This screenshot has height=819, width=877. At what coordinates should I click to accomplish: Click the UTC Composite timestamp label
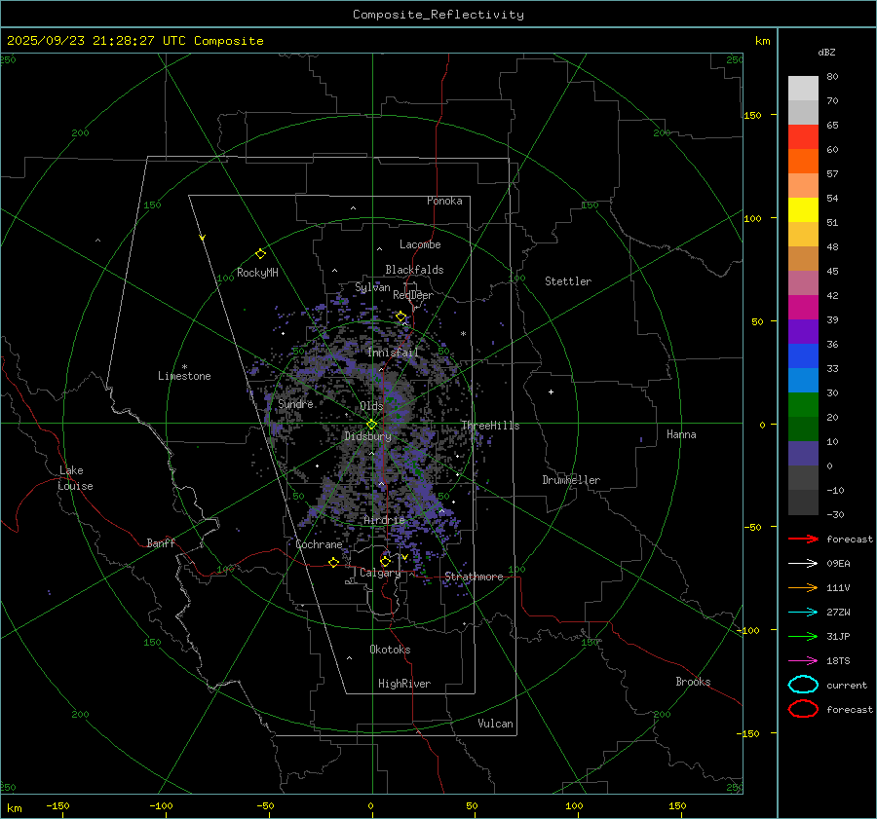tap(134, 41)
